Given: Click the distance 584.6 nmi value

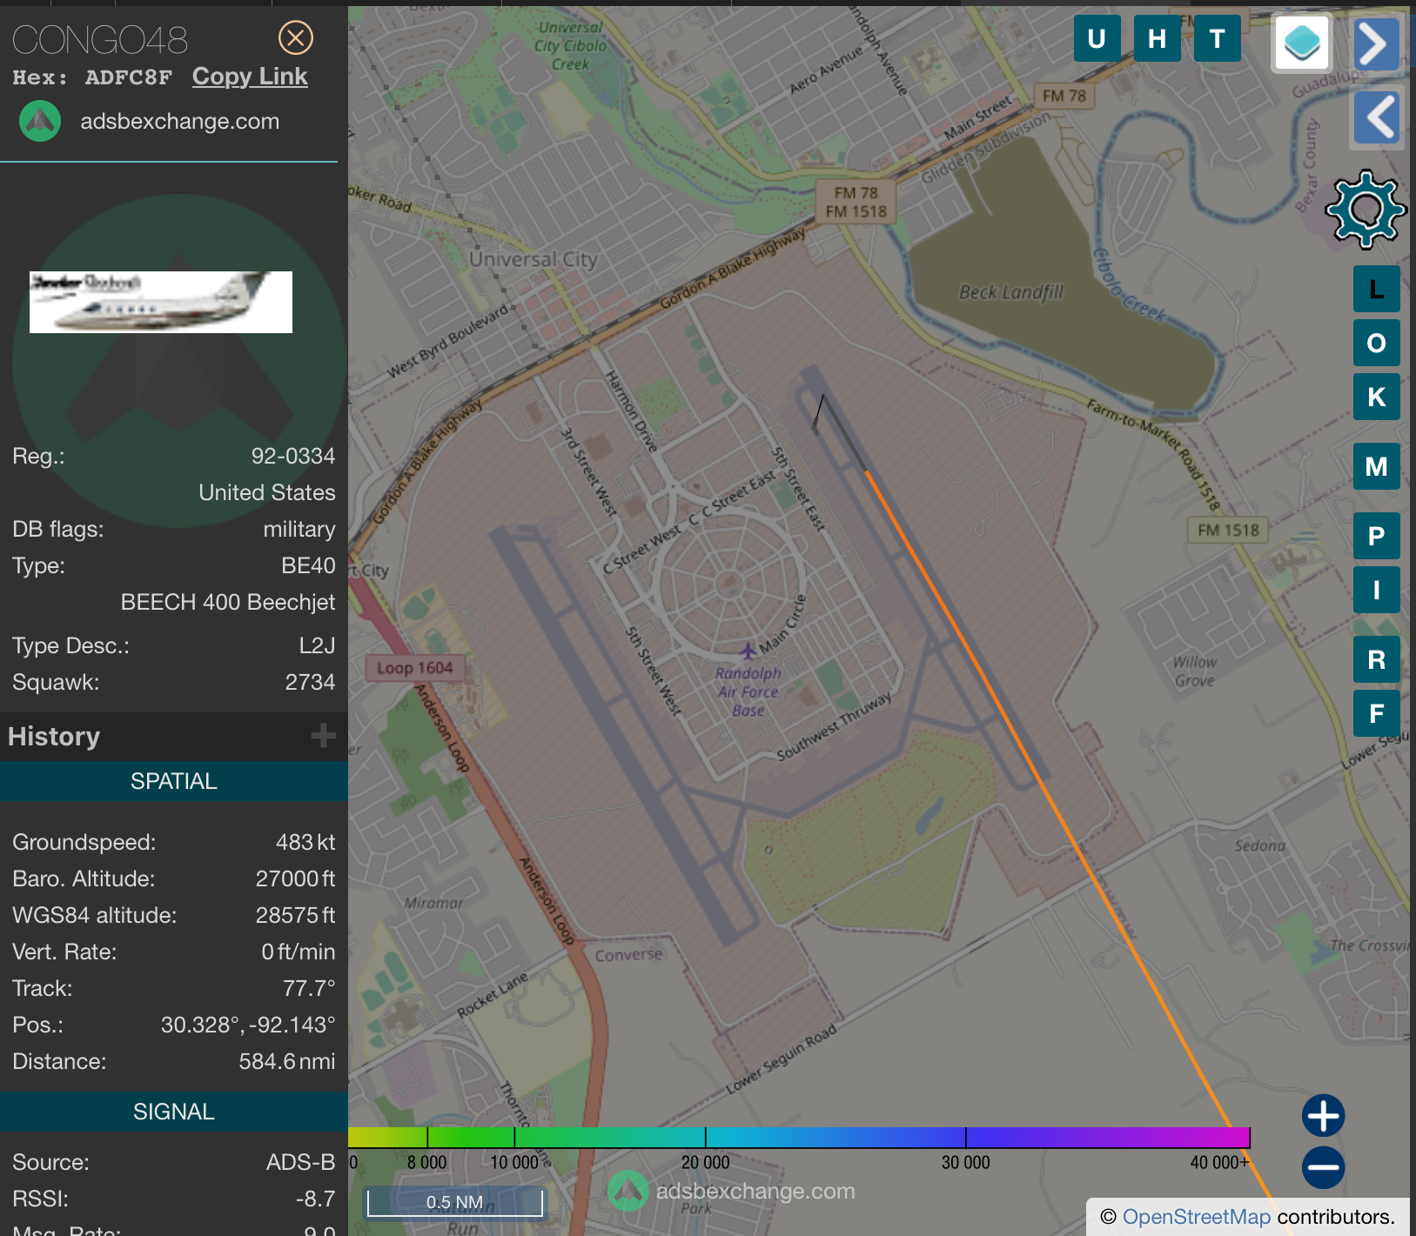Looking at the screenshot, I should tap(287, 1061).
